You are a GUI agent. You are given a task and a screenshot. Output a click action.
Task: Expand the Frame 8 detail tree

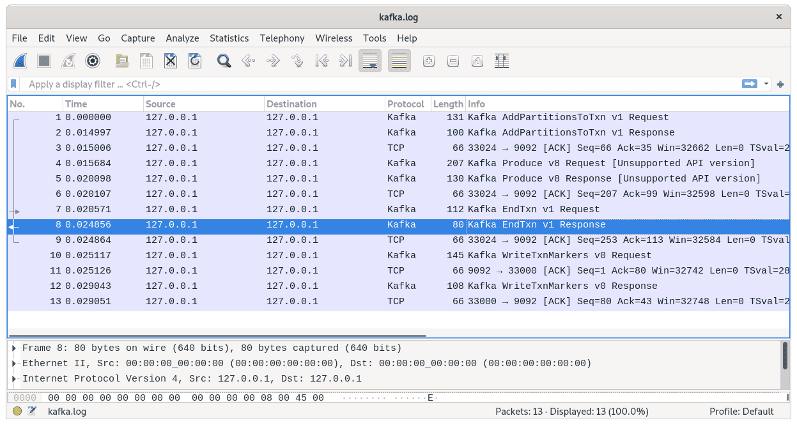pos(14,348)
